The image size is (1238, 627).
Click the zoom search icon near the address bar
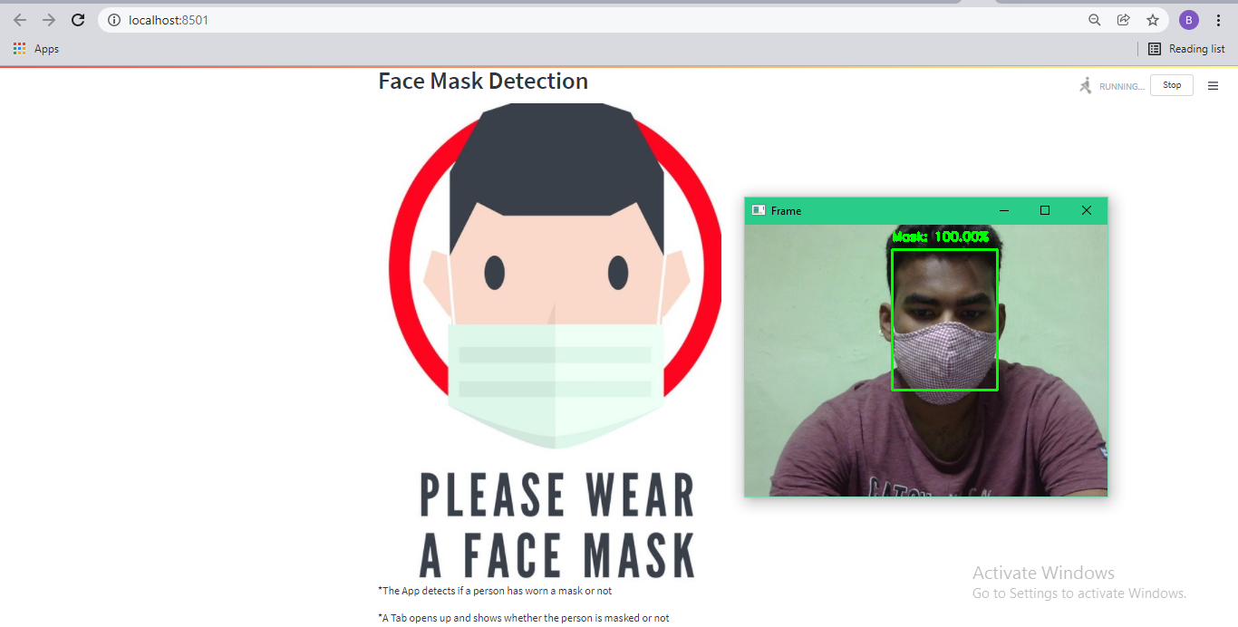point(1094,19)
